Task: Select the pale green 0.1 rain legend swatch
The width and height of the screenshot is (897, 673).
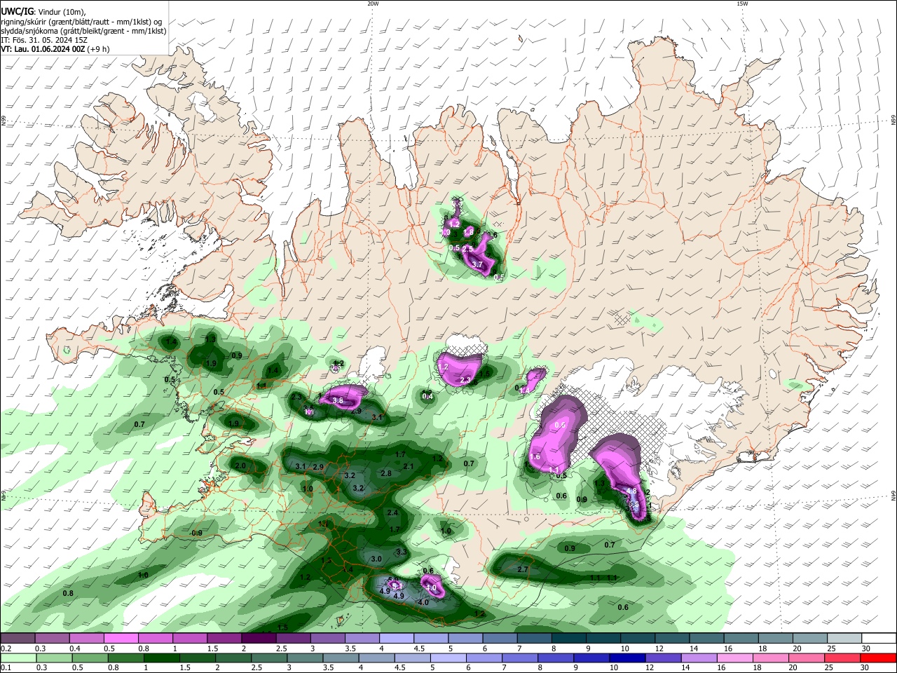Action: click(18, 658)
